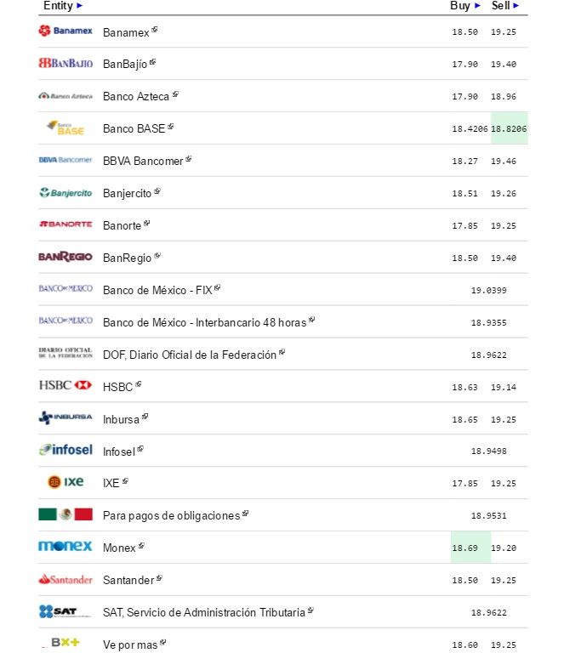Image resolution: width=564 pixels, height=653 pixels.
Task: Click the BanBajío logo icon
Action: tap(66, 64)
